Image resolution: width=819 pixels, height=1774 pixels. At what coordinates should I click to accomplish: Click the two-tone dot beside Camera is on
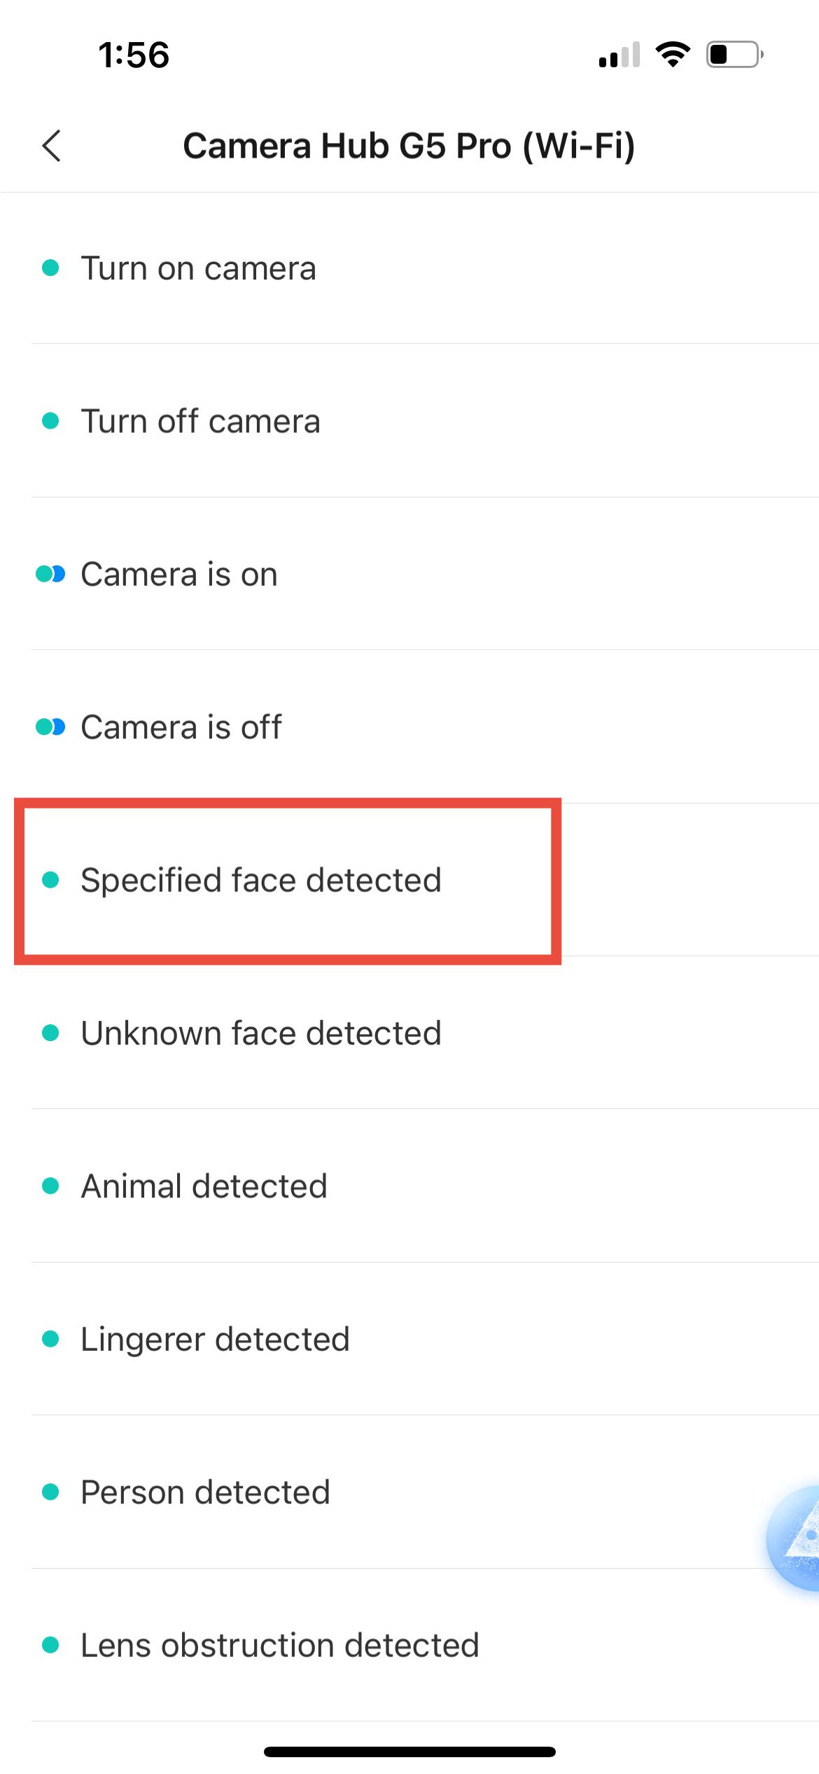50,575
